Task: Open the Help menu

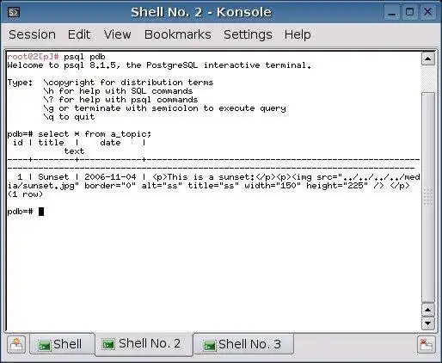Action: click(x=298, y=34)
